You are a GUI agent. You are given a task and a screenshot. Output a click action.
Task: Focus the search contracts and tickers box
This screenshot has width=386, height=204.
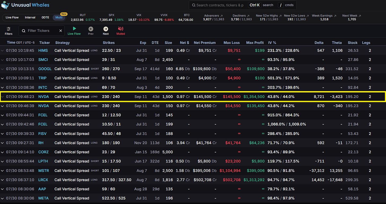(220, 5)
